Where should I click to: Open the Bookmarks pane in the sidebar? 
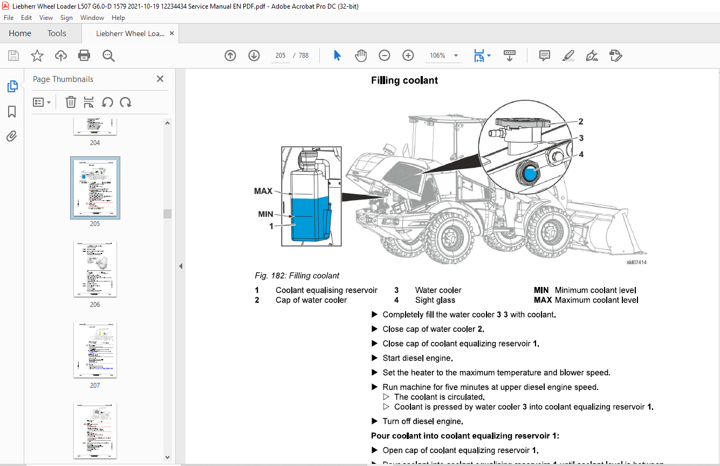tap(12, 112)
